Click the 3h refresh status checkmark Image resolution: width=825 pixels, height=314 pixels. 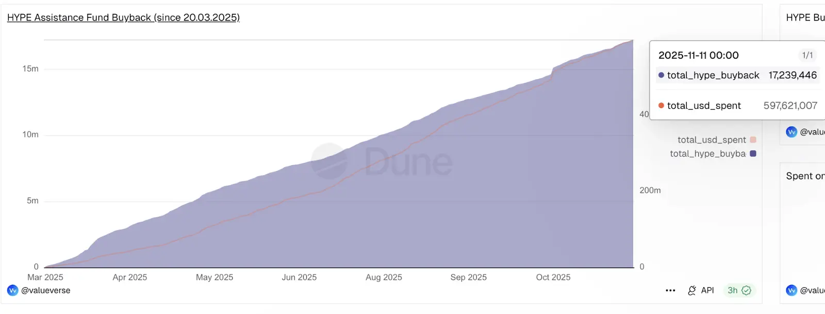746,291
